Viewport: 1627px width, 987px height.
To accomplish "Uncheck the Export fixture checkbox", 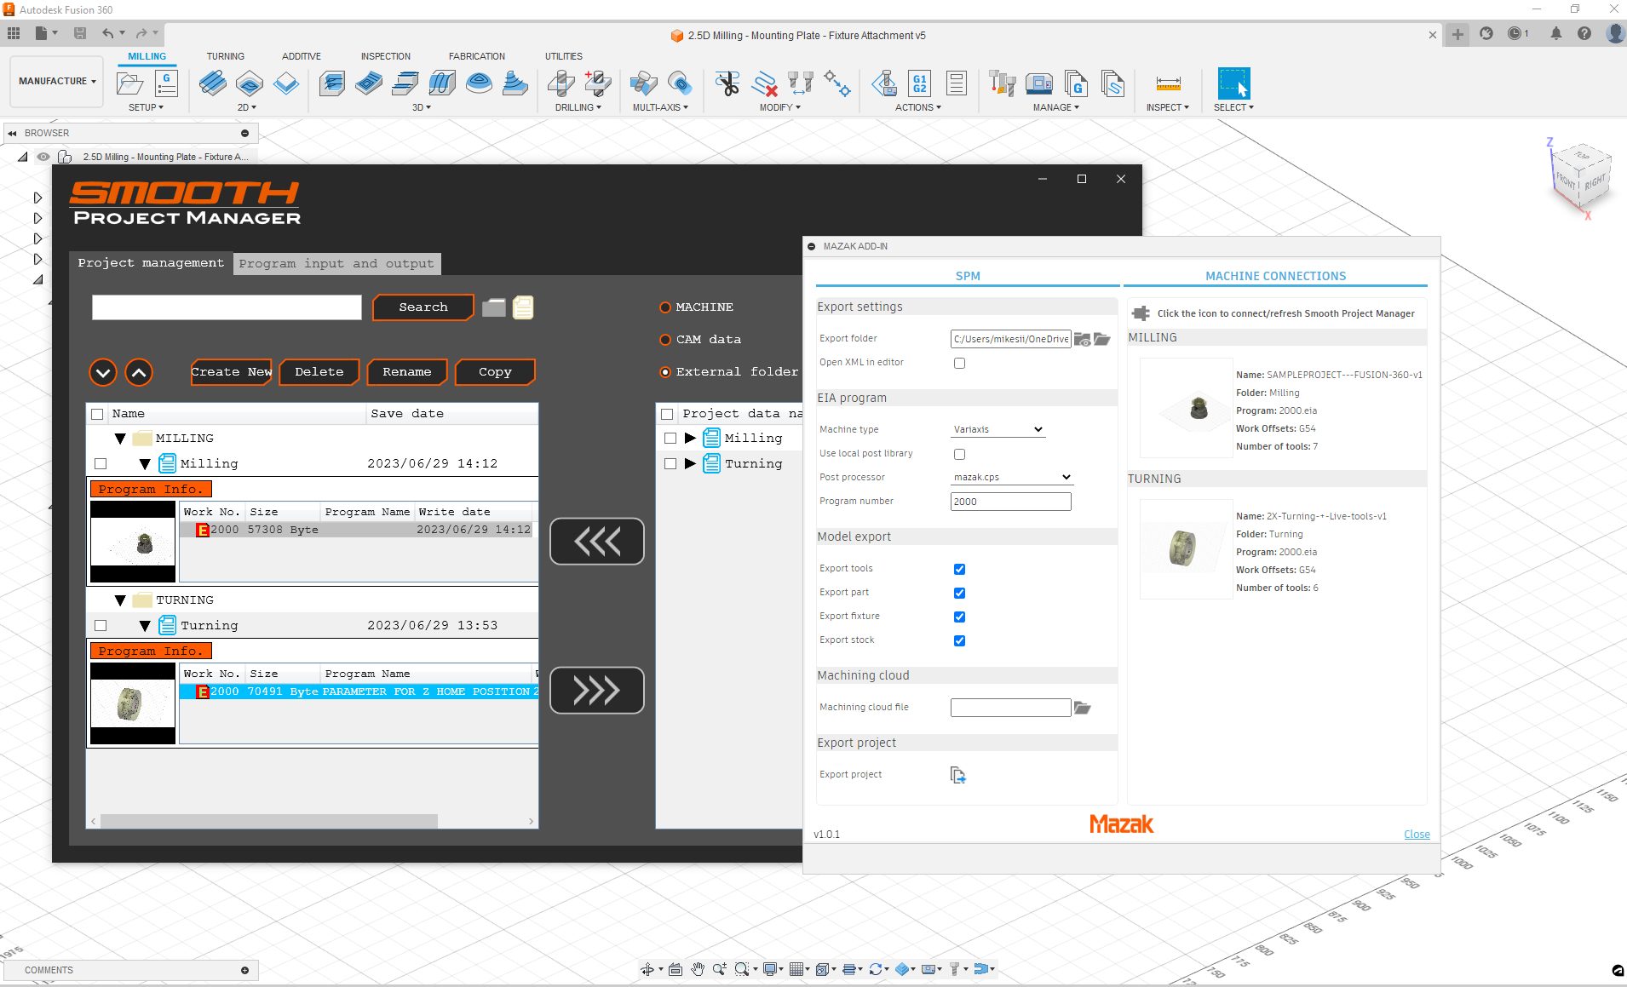I will coord(960,617).
